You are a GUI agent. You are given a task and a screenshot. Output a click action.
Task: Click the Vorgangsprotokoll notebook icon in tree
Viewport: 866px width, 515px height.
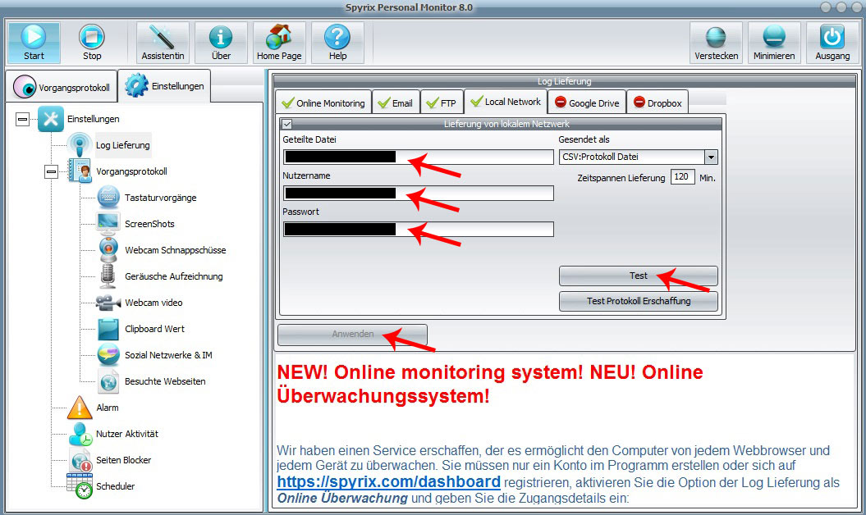tap(80, 171)
